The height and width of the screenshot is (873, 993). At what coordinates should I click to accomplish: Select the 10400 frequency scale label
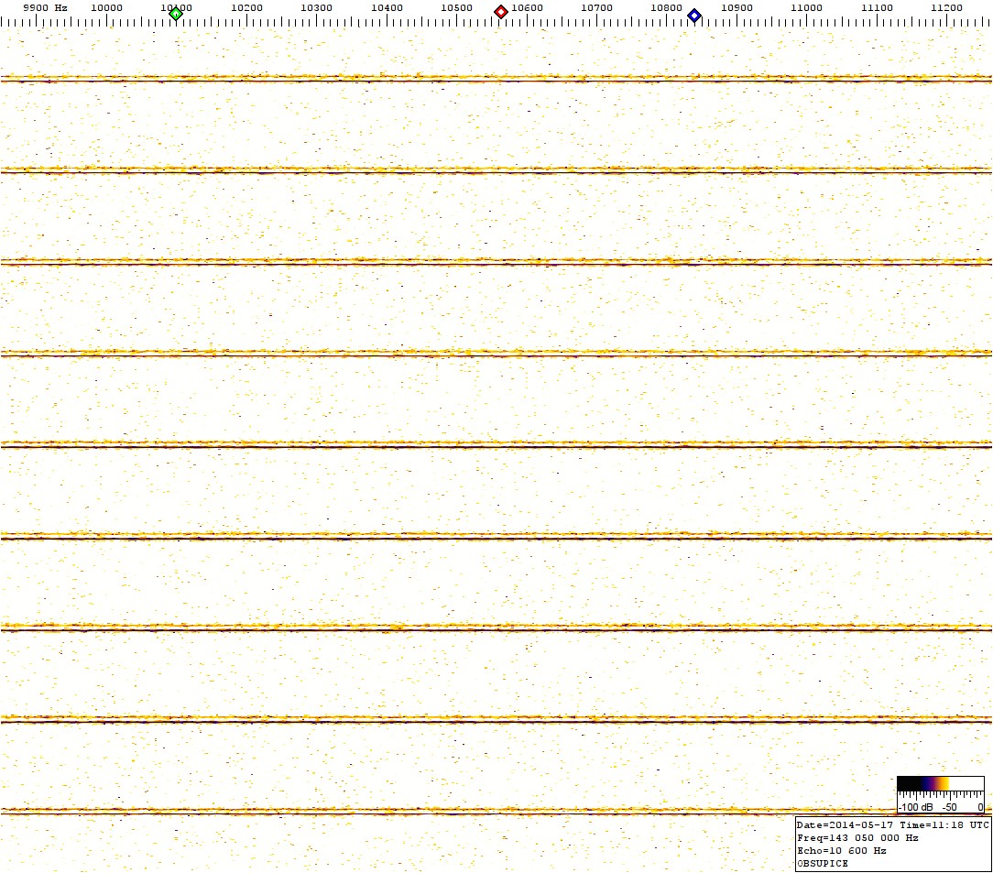click(x=387, y=7)
